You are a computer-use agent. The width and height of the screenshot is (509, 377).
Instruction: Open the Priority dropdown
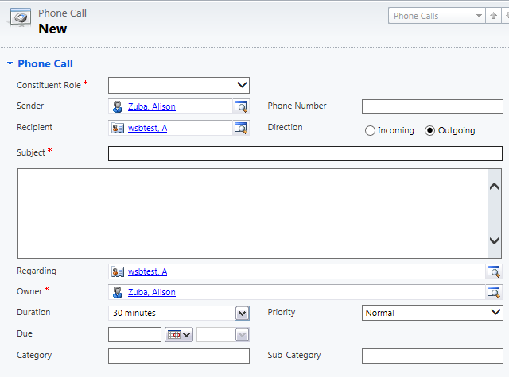click(495, 313)
